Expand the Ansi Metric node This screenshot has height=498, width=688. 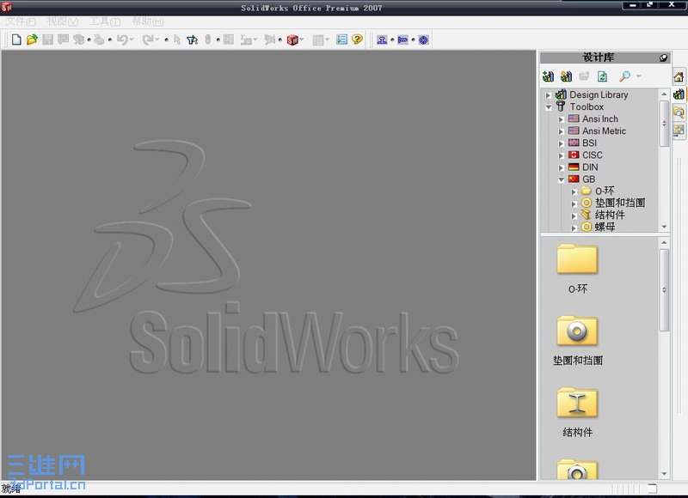click(x=562, y=131)
